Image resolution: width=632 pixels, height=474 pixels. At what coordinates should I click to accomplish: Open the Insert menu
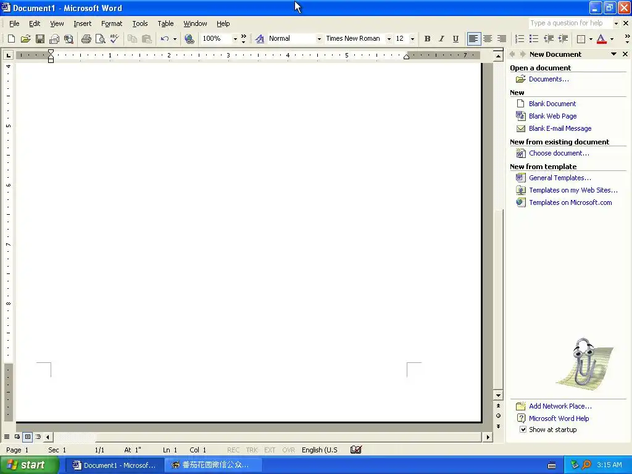[x=82, y=23]
